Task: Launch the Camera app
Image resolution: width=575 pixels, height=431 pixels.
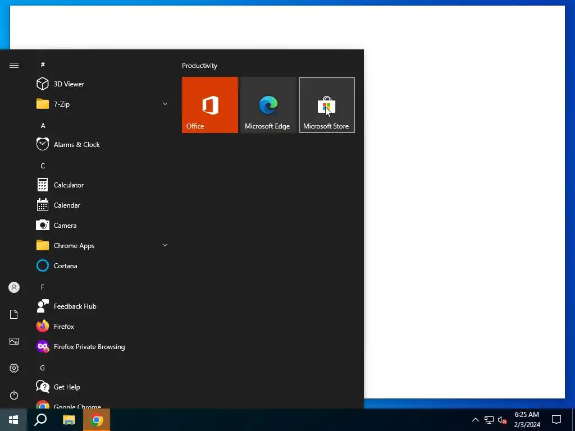Action: (x=103, y=226)
